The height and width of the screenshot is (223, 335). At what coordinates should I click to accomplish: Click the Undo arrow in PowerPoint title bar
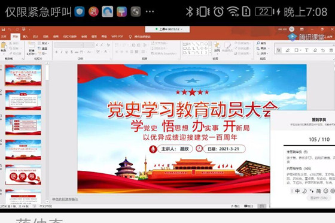pos(10,29)
